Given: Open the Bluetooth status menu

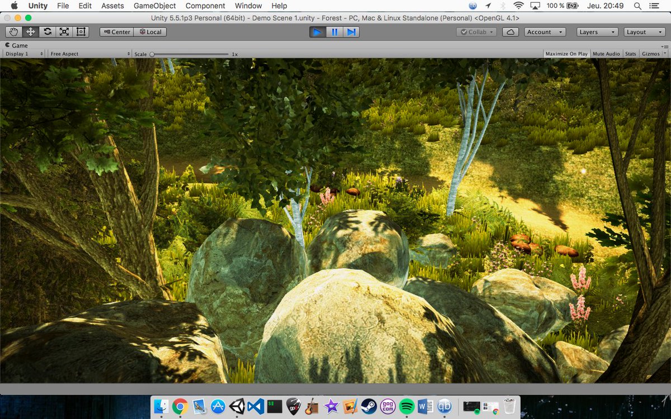Looking at the screenshot, I should tap(503, 6).
